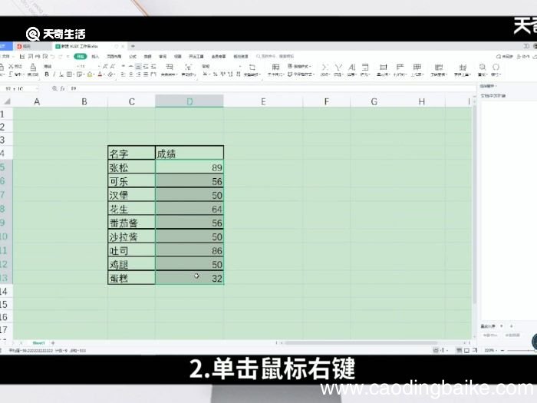Viewport: 537px width, 403px height.
Task: Switch to the green 开始 Home tab
Action: pyautogui.click(x=80, y=56)
